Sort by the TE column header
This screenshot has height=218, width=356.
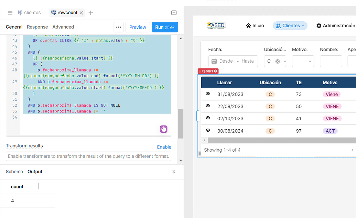299,83
